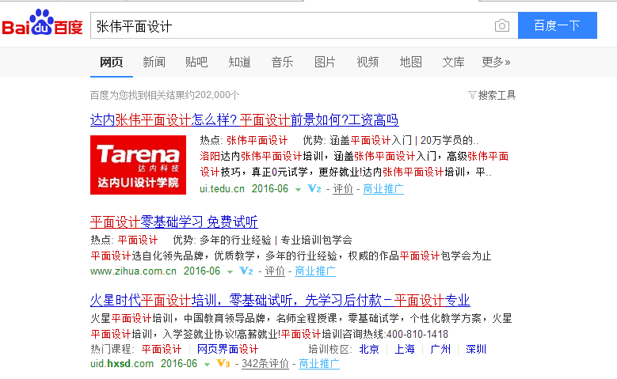Click 商业推广 link under www.zihua.com.cn result
617x379 pixels.
pos(314,271)
